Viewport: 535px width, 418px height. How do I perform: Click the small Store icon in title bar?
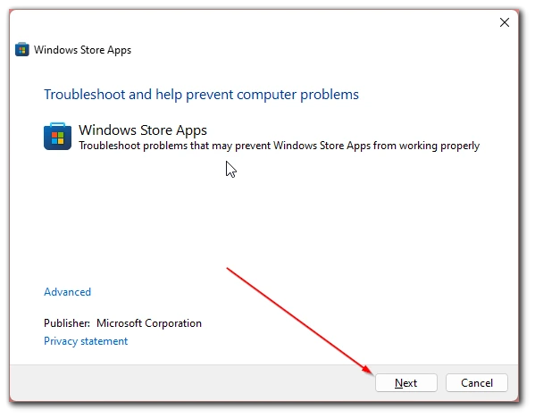(x=22, y=49)
